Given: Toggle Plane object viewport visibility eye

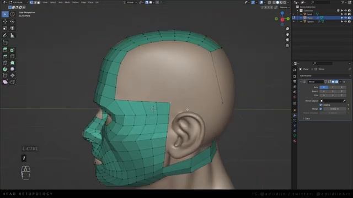Looking at the screenshot, I should (x=346, y=18).
